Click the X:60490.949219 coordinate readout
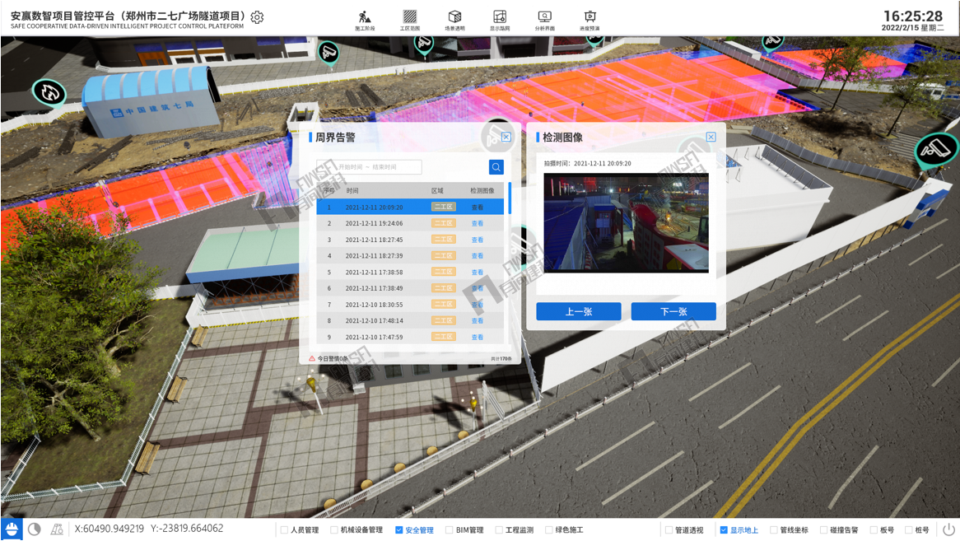 click(109, 529)
